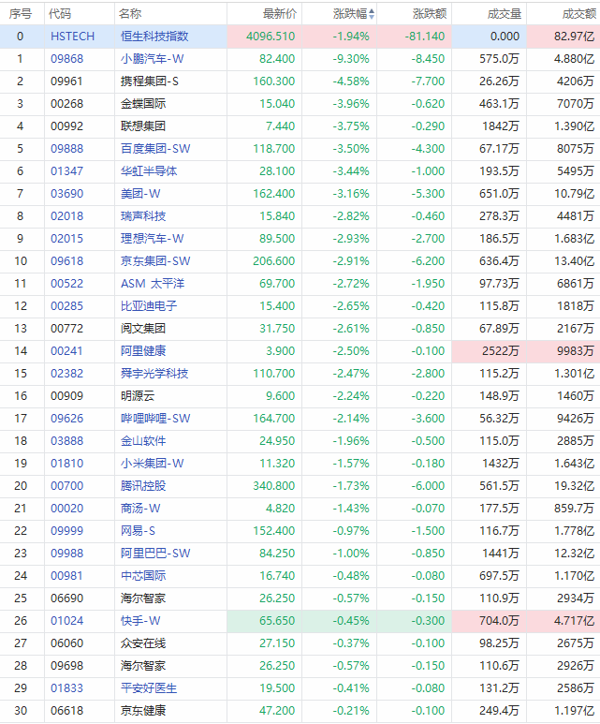Image resolution: width=600 pixels, height=724 pixels.
Task: Open 快手-W stock name
Action: [x=140, y=621]
